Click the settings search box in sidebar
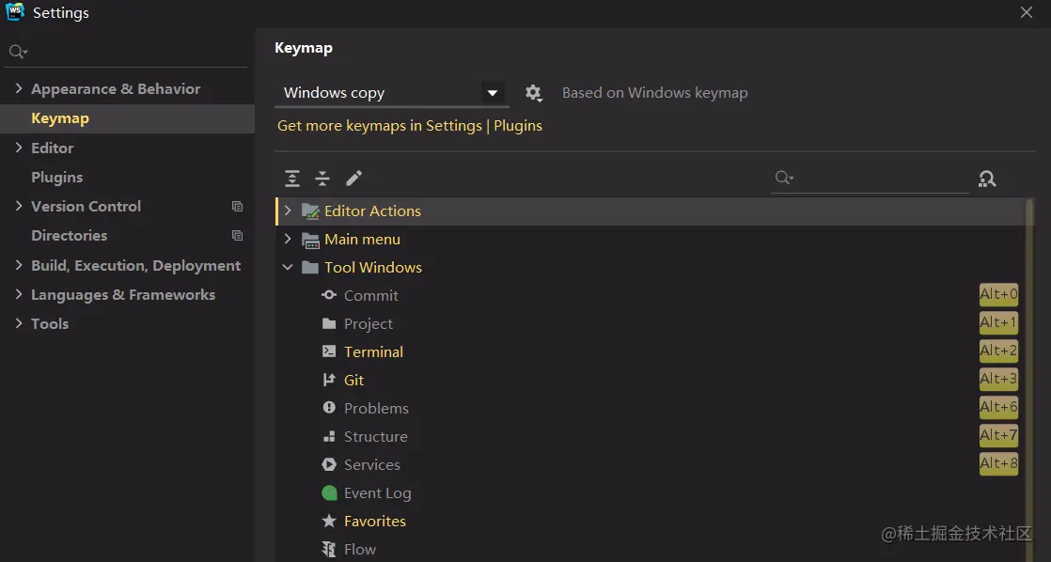This screenshot has height=562, width=1051. (x=132, y=51)
